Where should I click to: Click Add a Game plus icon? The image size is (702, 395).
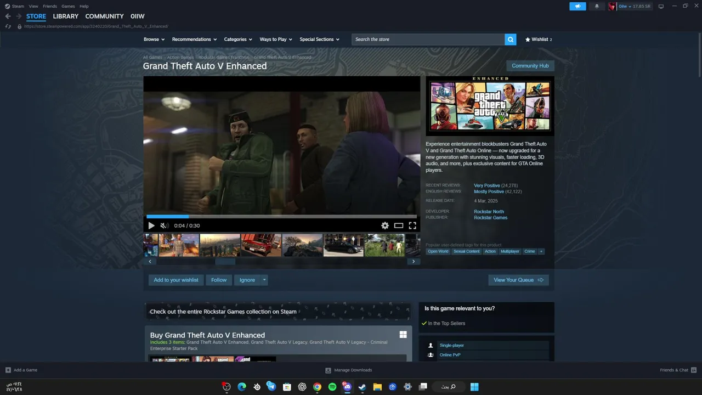coord(8,370)
